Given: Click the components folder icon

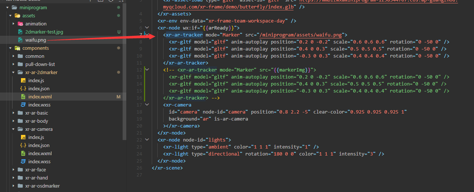Looking at the screenshot, I should (x=17, y=48).
